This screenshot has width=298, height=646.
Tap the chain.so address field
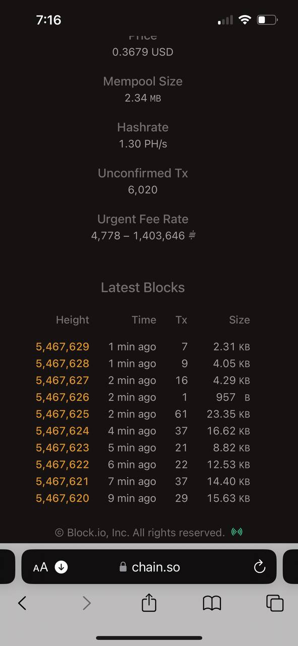point(149,567)
